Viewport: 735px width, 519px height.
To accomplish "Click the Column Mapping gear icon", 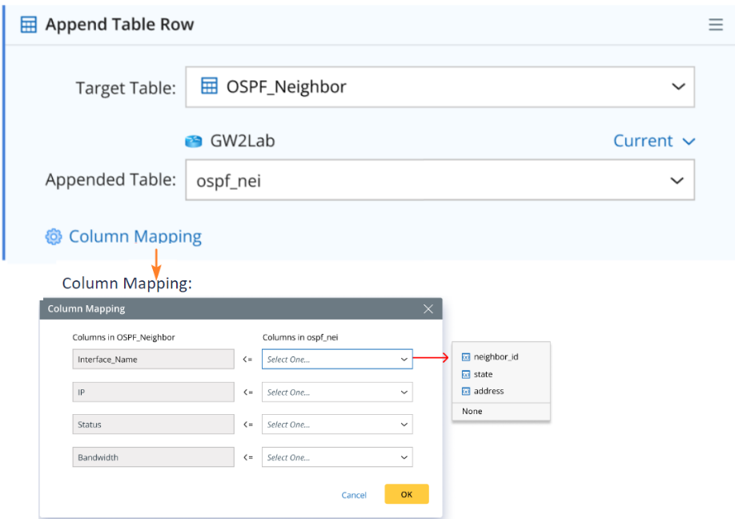I will coord(54,236).
